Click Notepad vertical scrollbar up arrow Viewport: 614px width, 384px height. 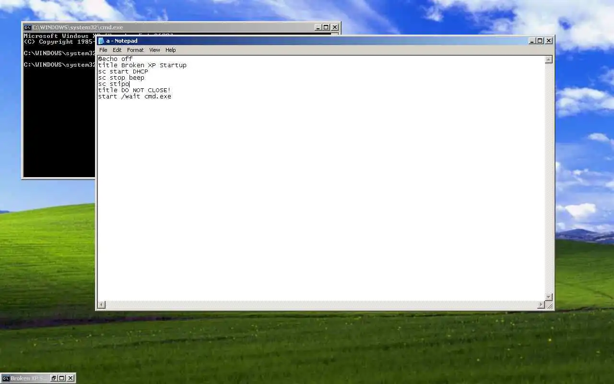549,60
